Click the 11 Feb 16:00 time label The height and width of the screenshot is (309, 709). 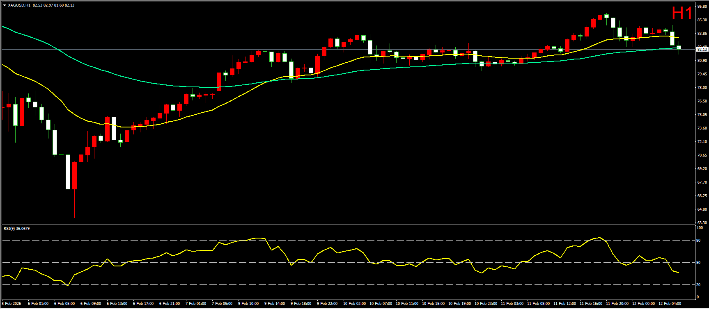590,304
